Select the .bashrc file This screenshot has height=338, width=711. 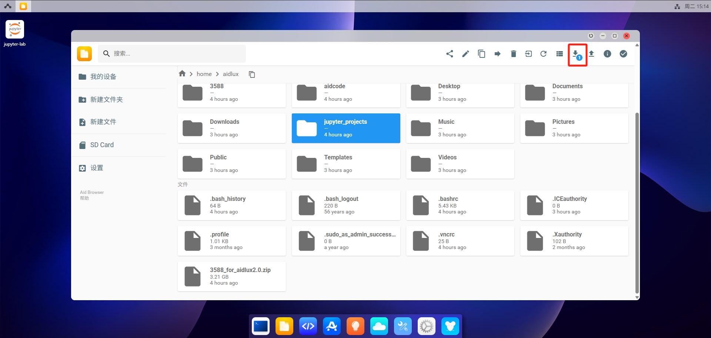pos(460,205)
